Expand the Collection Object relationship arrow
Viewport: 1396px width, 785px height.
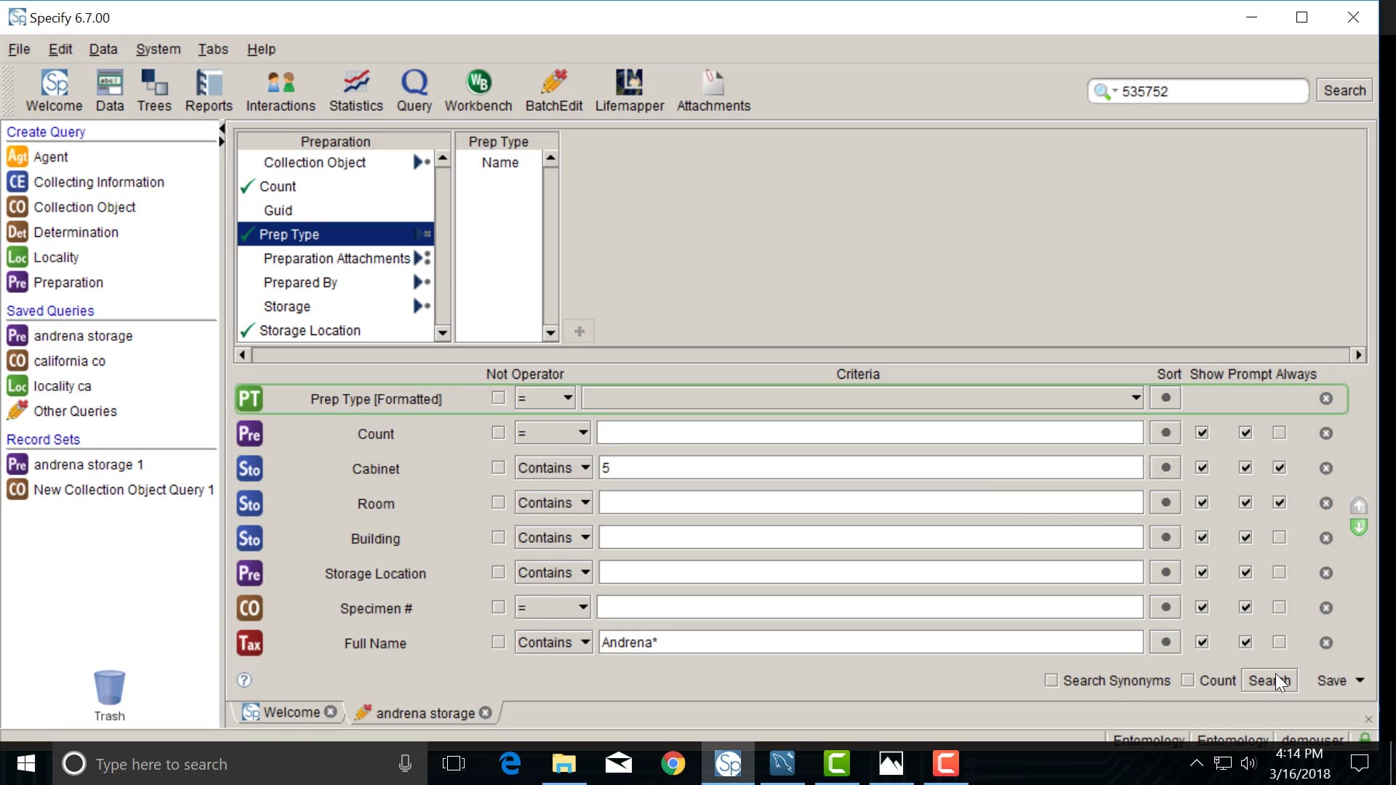pos(422,162)
